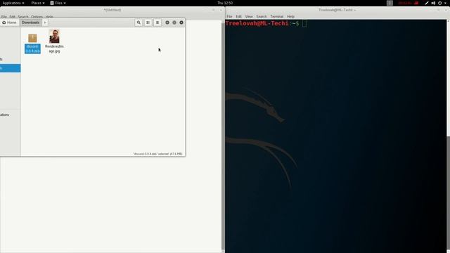This screenshot has height=253, width=450.
Task: Click the arrow next to the Downloads path button
Action: (x=45, y=22)
